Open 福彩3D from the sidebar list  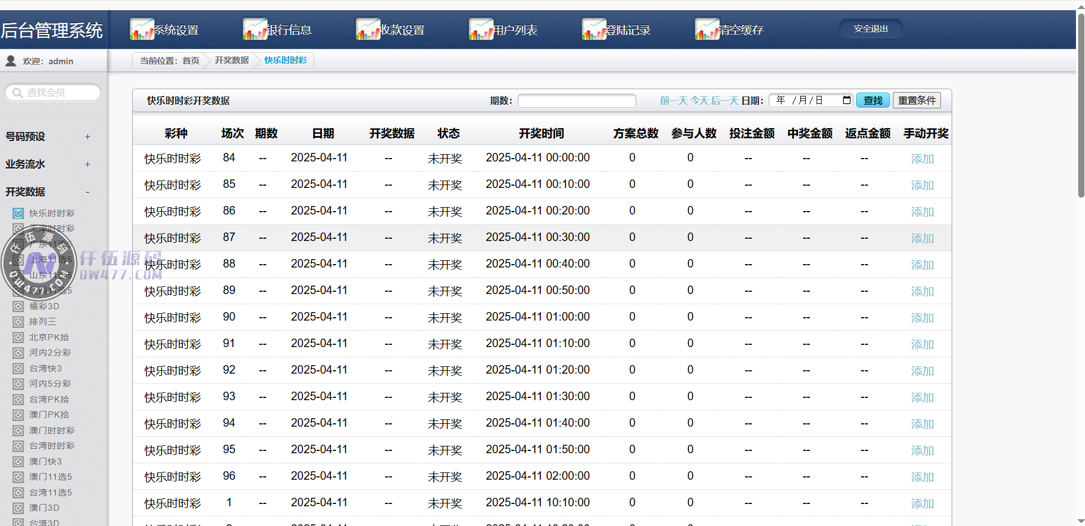pyautogui.click(x=44, y=306)
